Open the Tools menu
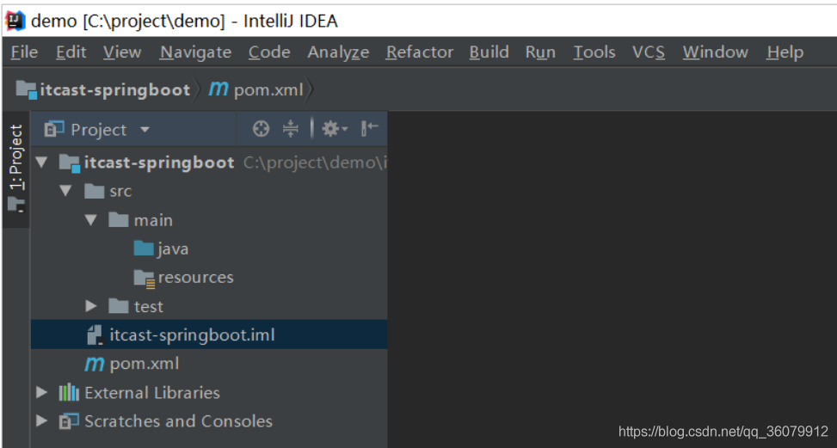The image size is (837, 448). [x=594, y=52]
